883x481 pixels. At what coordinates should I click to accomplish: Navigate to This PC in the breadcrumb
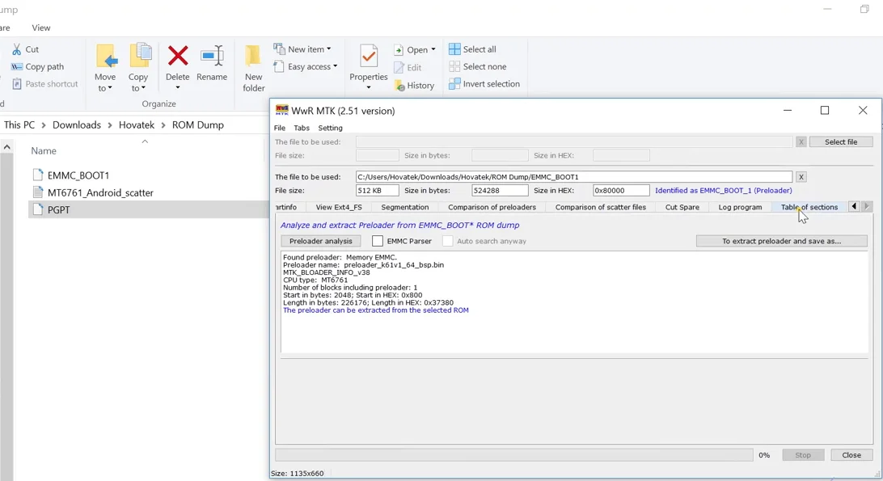[19, 125]
